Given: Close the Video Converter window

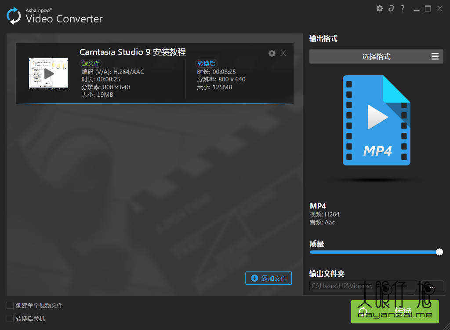Looking at the screenshot, I should (439, 9).
